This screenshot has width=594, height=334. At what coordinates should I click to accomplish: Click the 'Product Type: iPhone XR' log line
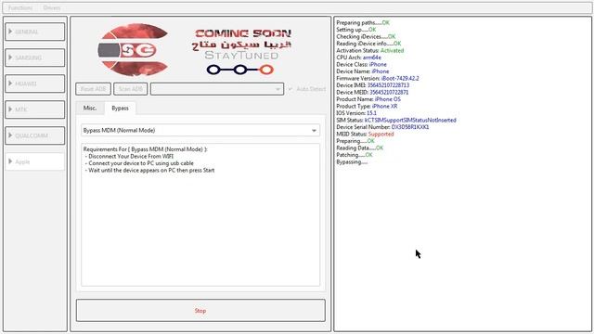(367, 106)
